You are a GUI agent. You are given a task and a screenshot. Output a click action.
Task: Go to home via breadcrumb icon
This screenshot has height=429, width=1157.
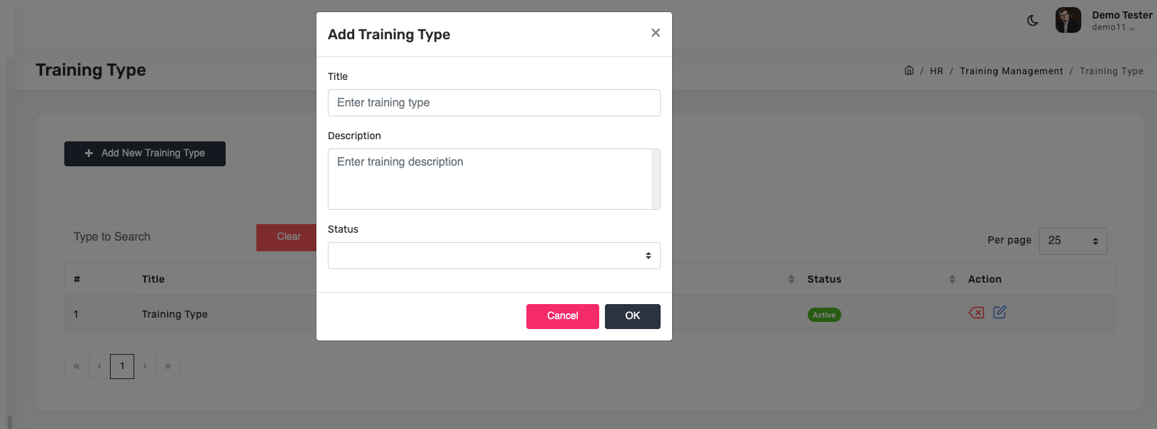coord(909,70)
